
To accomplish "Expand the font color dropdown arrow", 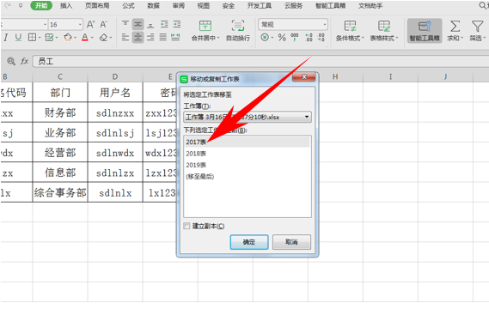I will (x=92, y=38).
